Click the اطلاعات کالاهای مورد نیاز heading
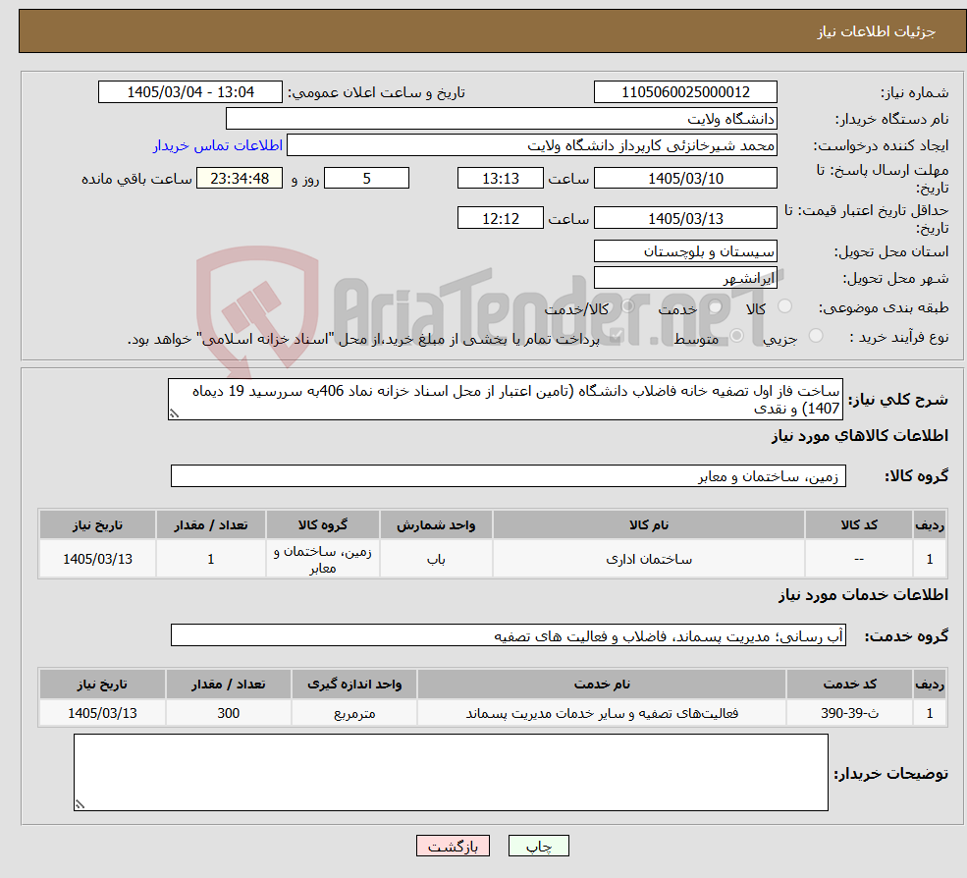 pos(860,436)
